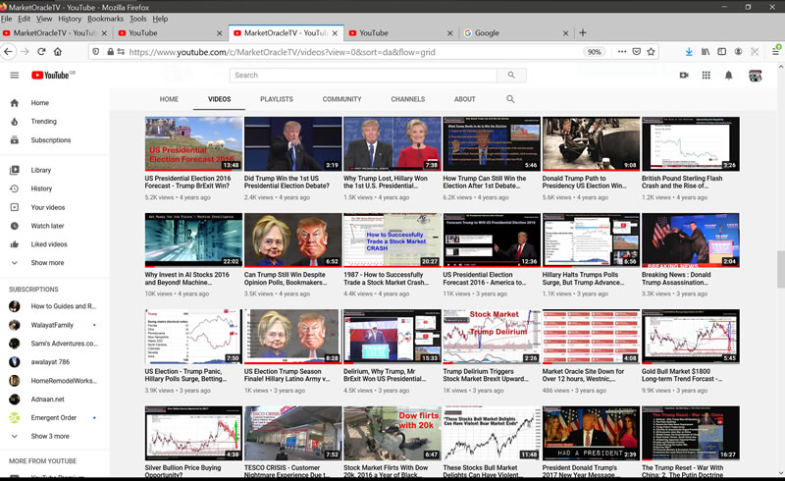Open the Bookmarks menu
Image resolution: width=785 pixels, height=481 pixels.
(105, 19)
